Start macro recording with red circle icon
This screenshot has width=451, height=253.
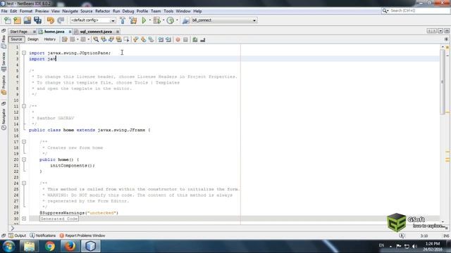click(x=178, y=39)
